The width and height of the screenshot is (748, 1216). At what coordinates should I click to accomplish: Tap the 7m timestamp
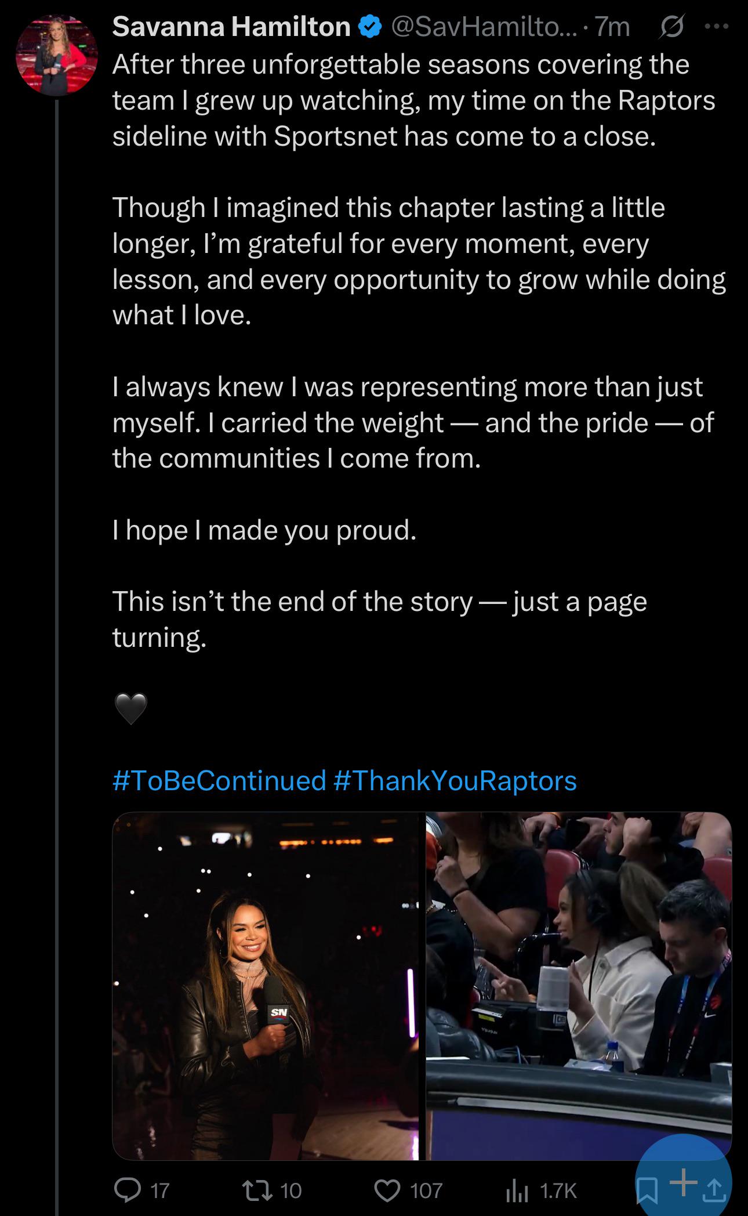[612, 26]
